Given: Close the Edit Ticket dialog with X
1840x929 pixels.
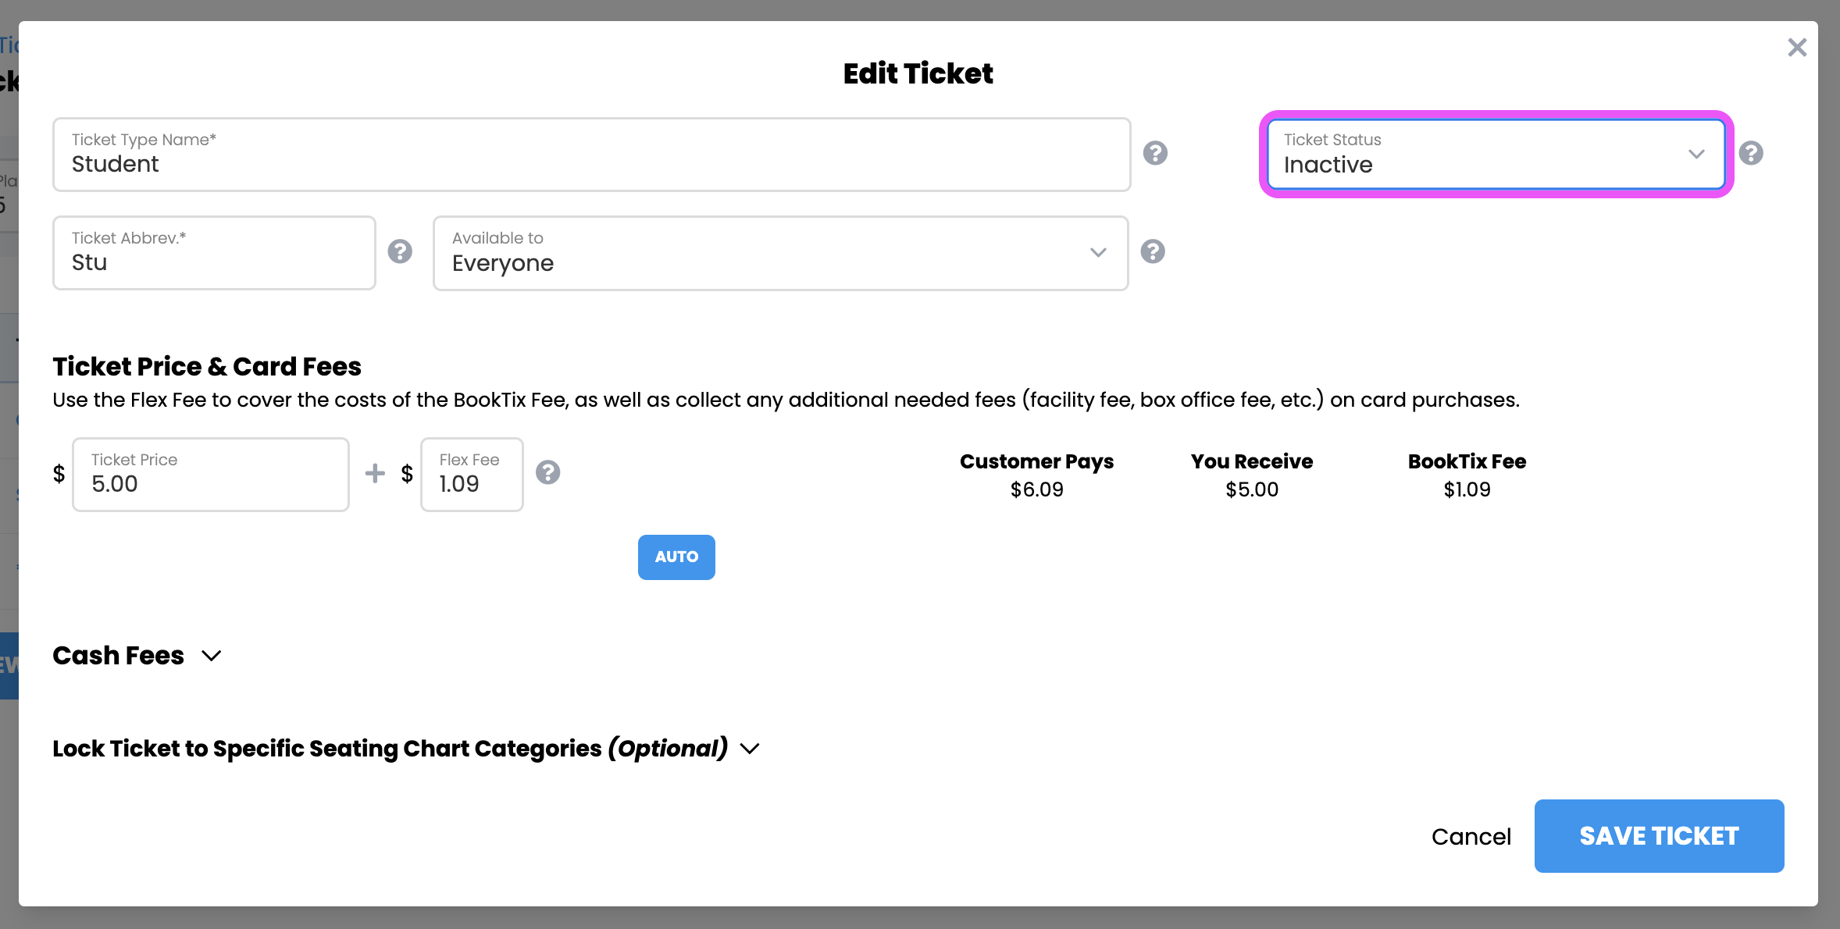Looking at the screenshot, I should 1797,48.
